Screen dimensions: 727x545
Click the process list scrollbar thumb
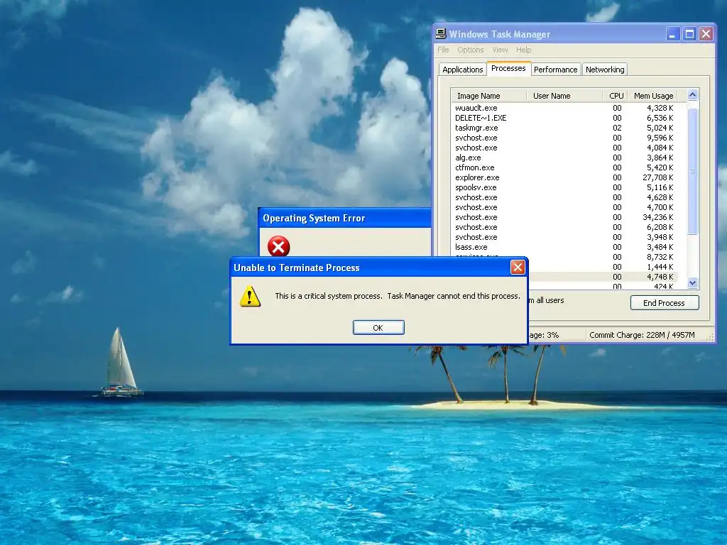[x=693, y=172]
